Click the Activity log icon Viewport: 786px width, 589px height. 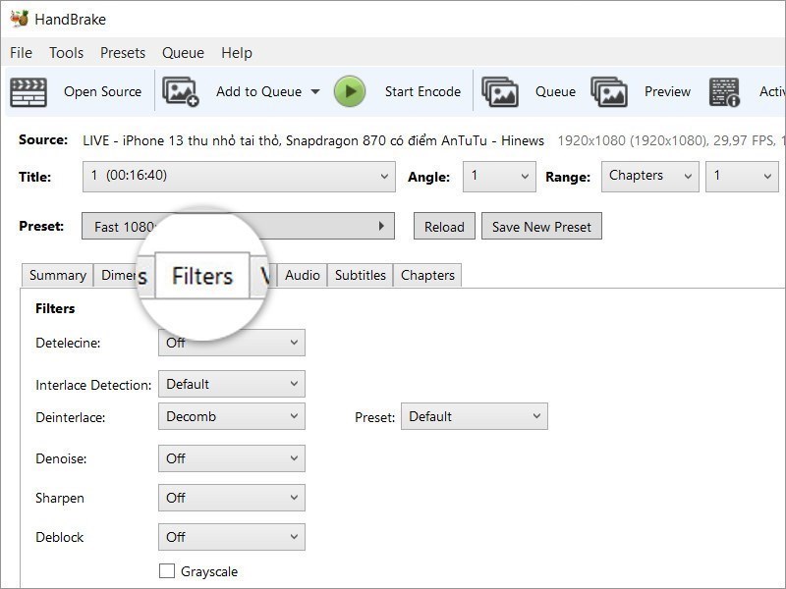pyautogui.click(x=724, y=92)
